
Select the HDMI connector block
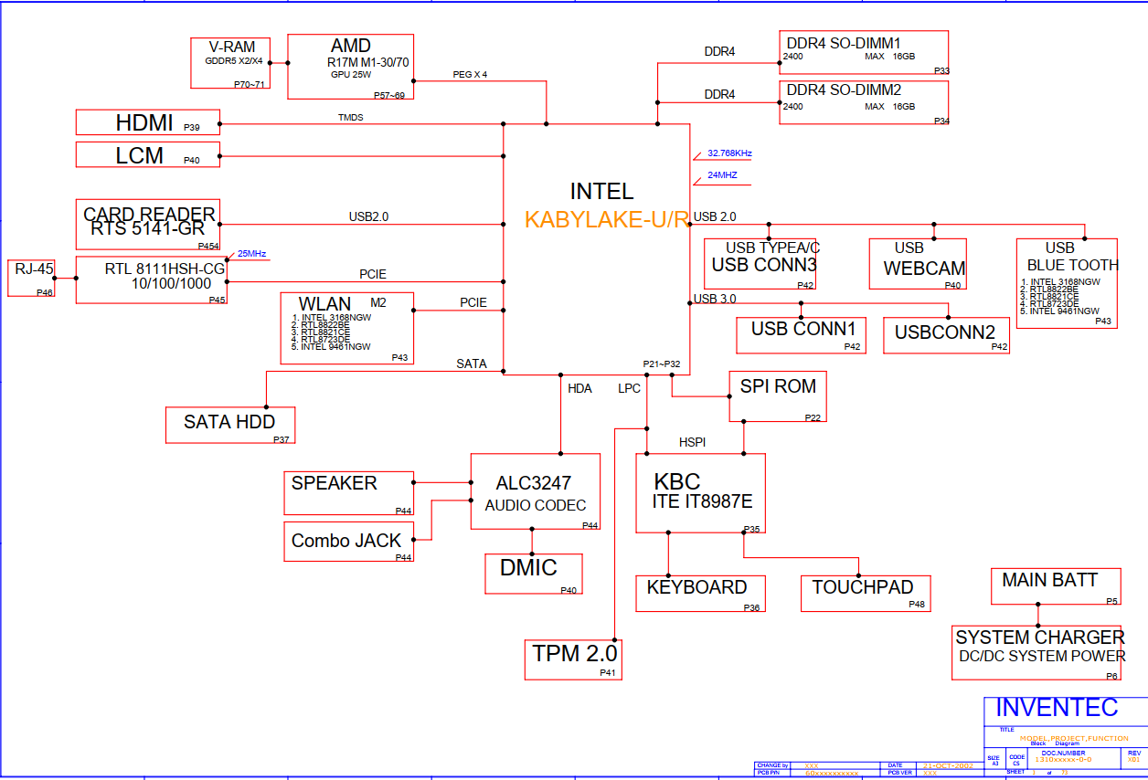tap(147, 122)
